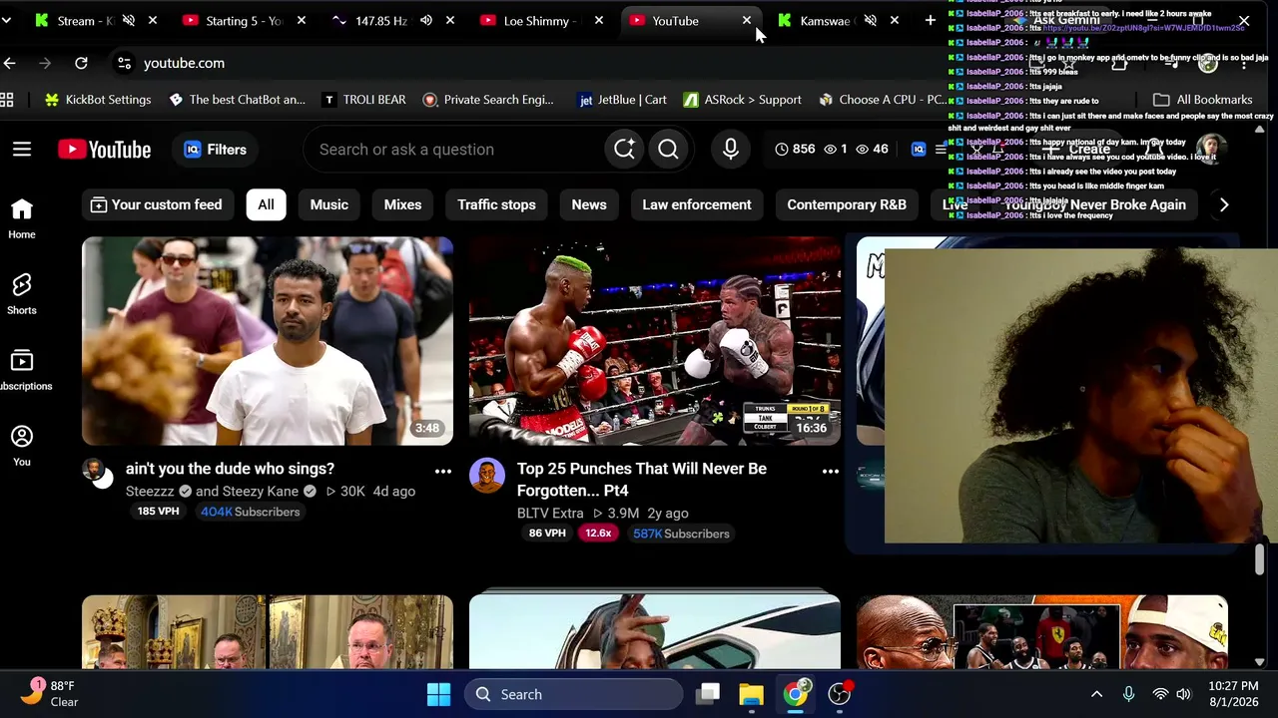Unmute the Kamswae tab
The height and width of the screenshot is (718, 1278).
click(871, 20)
